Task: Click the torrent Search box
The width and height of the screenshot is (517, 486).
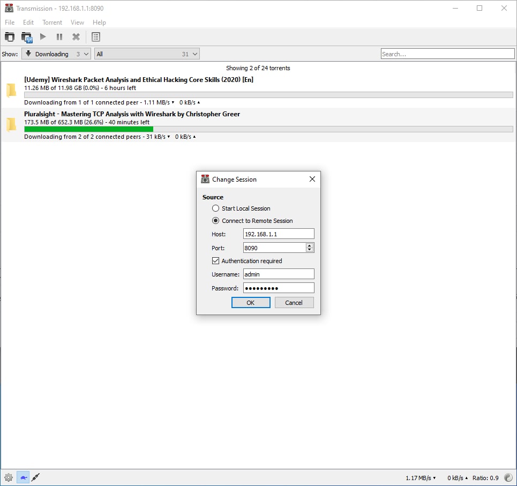Action: (x=447, y=54)
